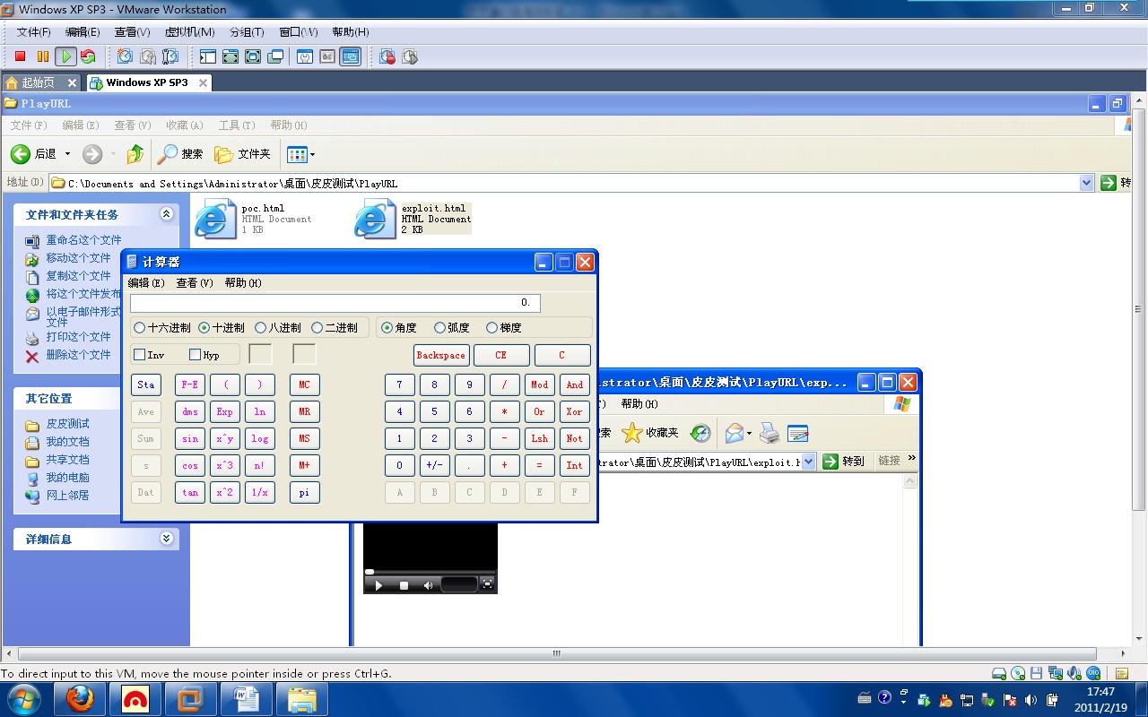The height and width of the screenshot is (717, 1148).
Task: Click the taskbar volume speaker icon
Action: coord(1031,699)
